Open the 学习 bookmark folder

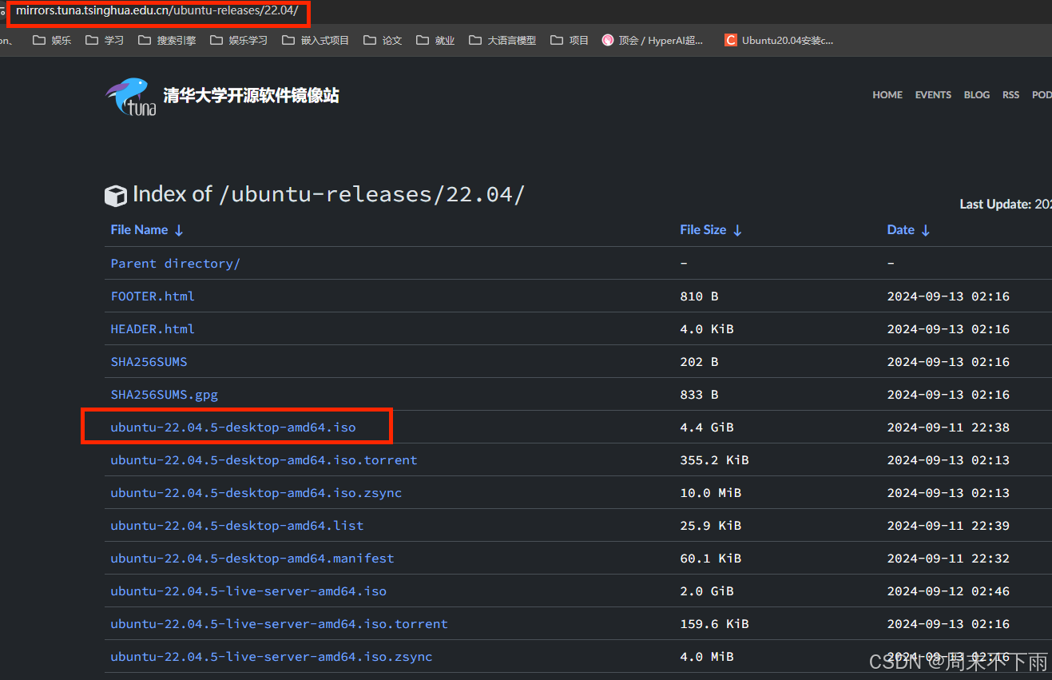(105, 40)
